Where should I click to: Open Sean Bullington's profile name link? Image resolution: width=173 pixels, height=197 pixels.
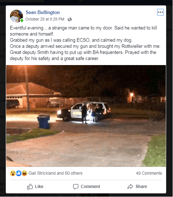coord(43,13)
